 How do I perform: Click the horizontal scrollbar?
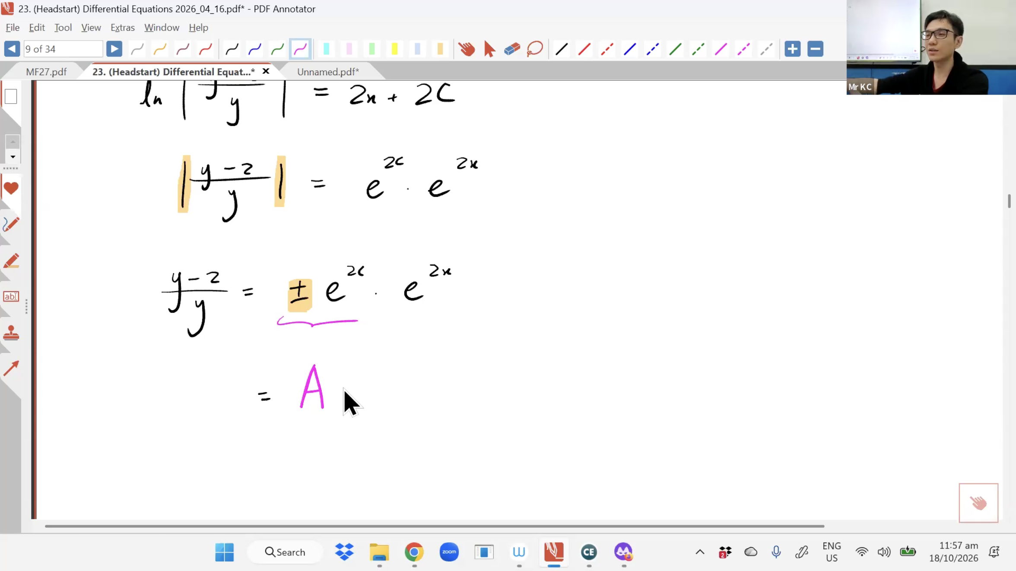pyautogui.click(x=434, y=526)
